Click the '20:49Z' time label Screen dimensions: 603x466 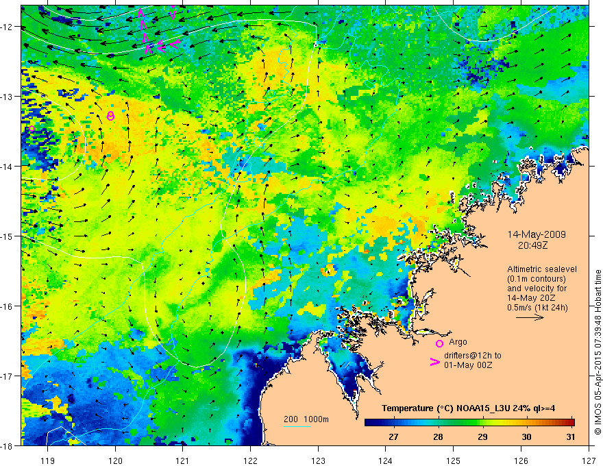(x=532, y=245)
